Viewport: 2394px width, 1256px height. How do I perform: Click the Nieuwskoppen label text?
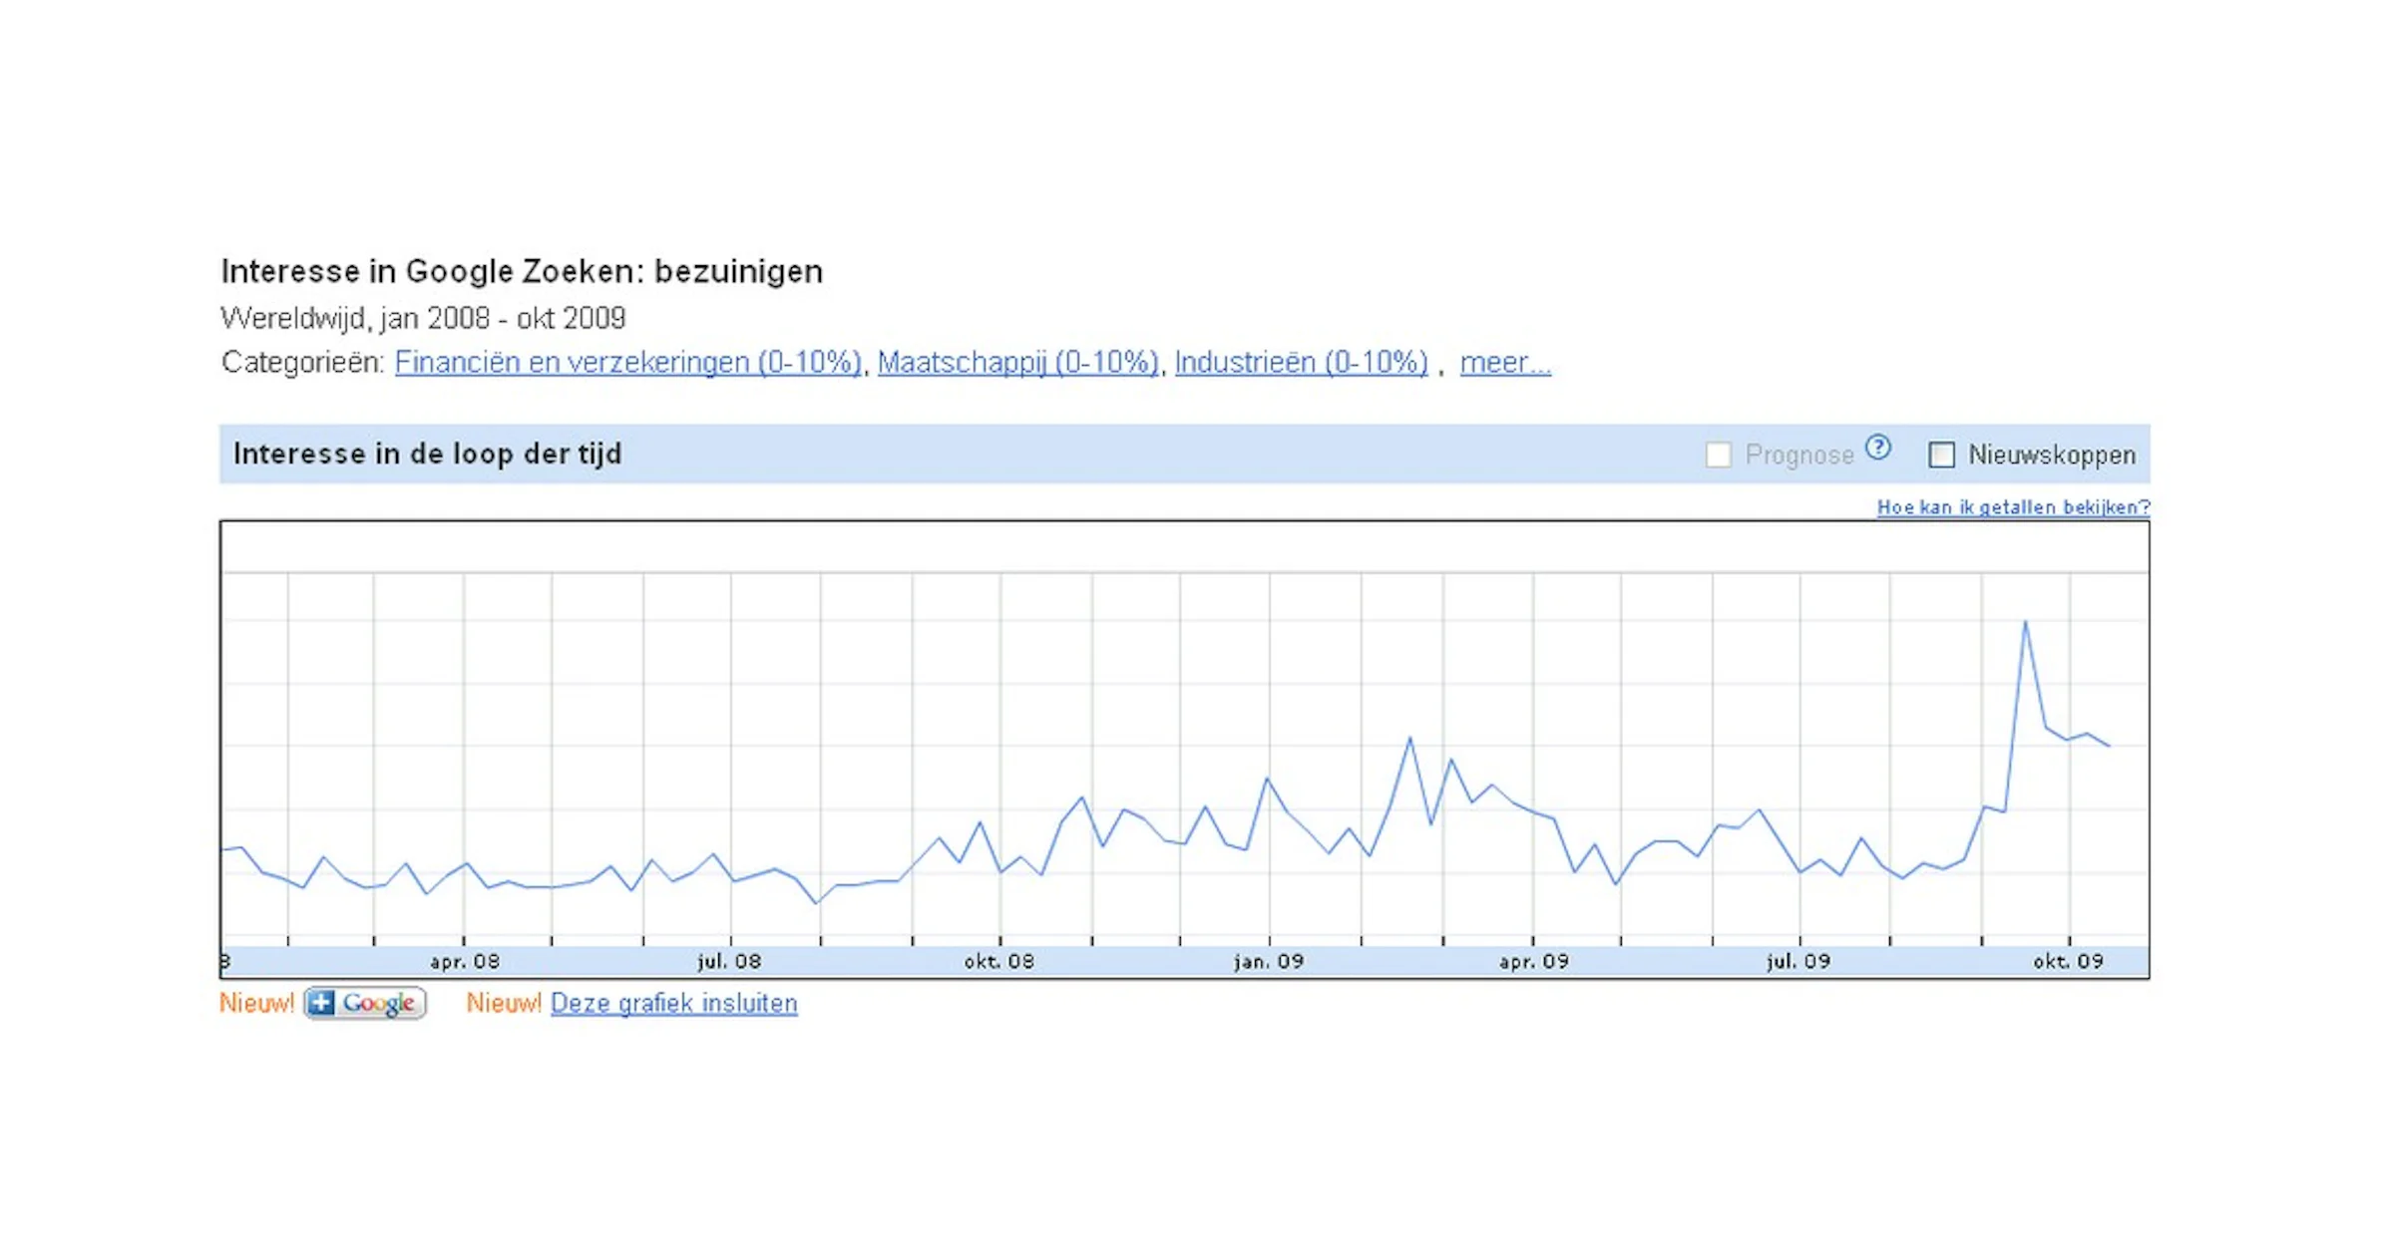(2052, 455)
